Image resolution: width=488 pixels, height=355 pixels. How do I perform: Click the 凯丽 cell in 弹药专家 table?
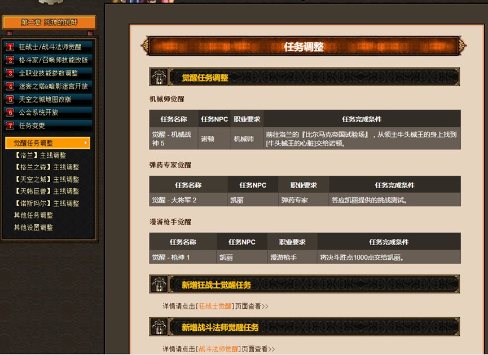(253, 200)
